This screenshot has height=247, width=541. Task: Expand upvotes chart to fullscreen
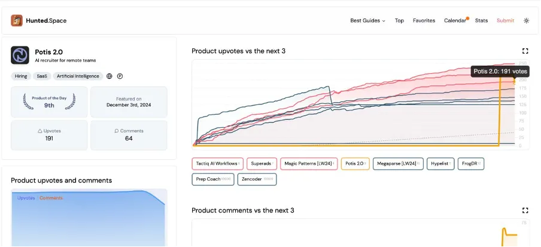point(525,51)
